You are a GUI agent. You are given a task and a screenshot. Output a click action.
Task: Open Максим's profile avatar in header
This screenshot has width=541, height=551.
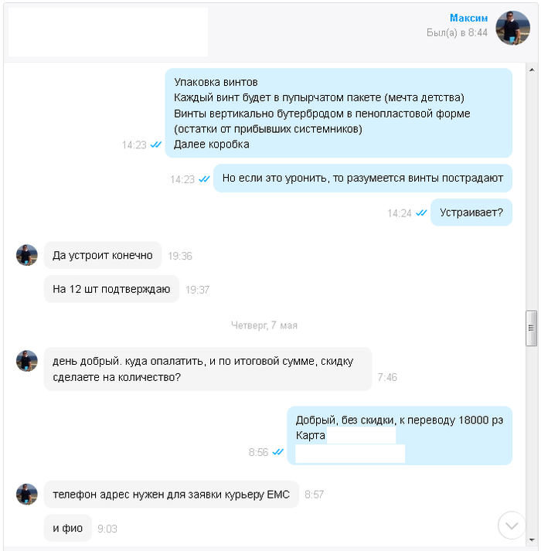[512, 28]
